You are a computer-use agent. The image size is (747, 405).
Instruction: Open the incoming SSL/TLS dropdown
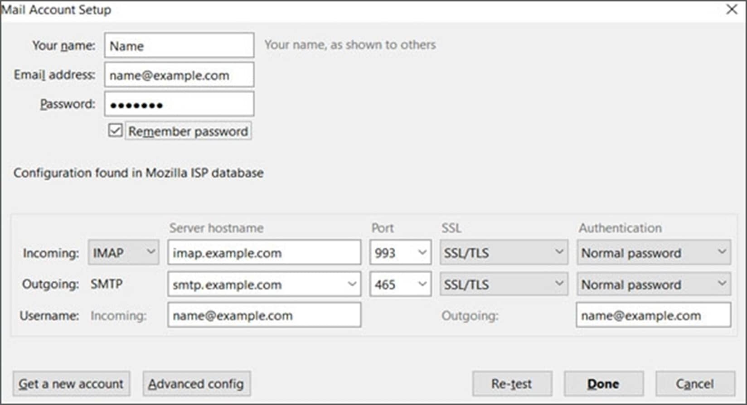coord(503,252)
